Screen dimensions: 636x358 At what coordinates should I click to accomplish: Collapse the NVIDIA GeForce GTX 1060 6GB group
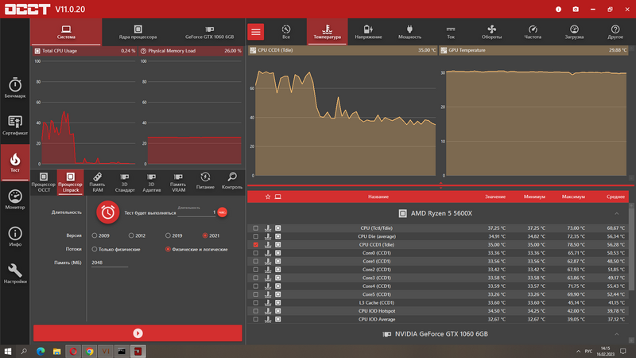[x=617, y=334]
